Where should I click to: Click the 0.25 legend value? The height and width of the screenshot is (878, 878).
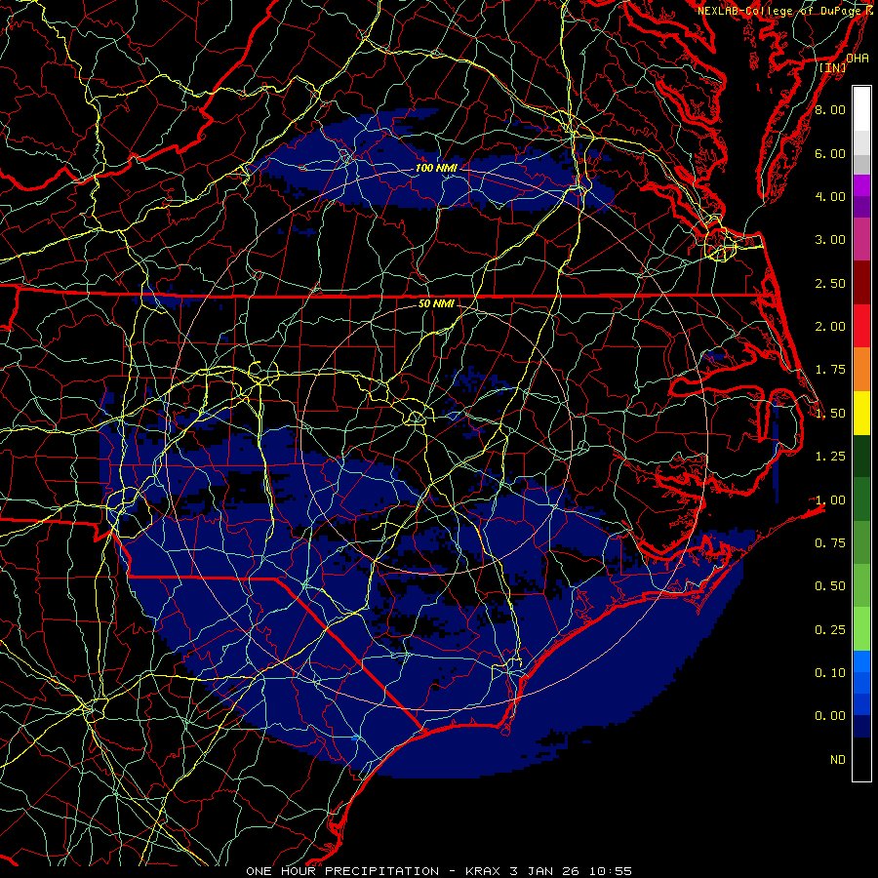[830, 630]
